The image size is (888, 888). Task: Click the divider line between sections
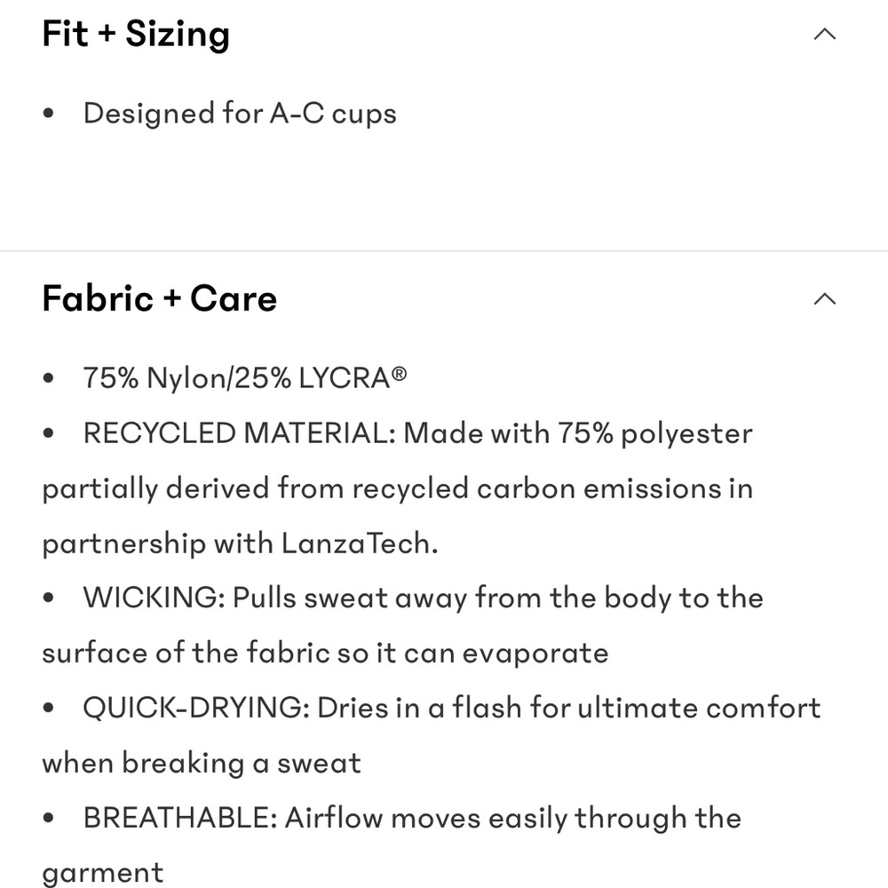444,250
